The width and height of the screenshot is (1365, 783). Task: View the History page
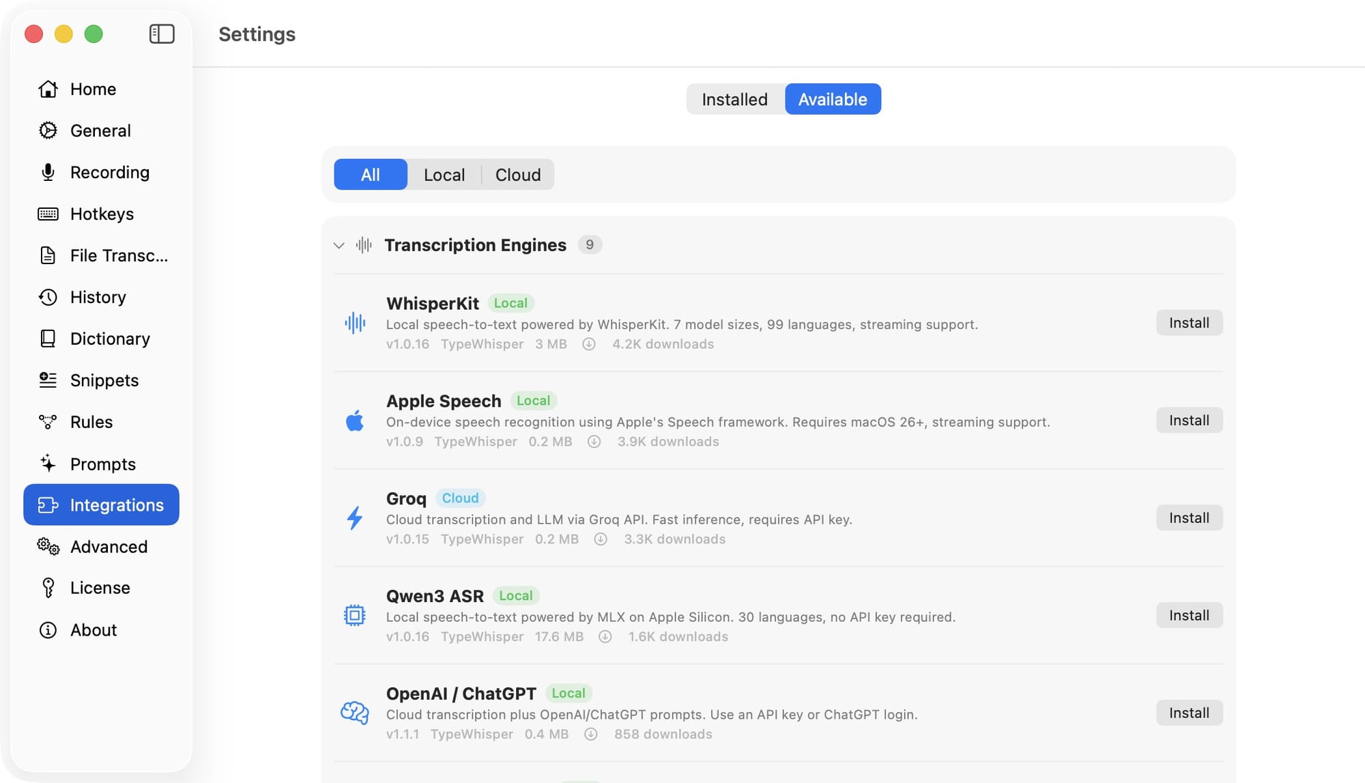pyautogui.click(x=101, y=297)
